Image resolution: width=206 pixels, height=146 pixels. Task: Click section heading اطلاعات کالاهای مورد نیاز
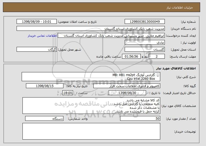pos(176,68)
